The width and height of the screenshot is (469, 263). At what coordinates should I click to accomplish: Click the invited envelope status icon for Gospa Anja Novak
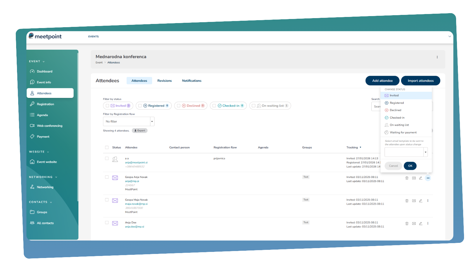[x=115, y=178]
